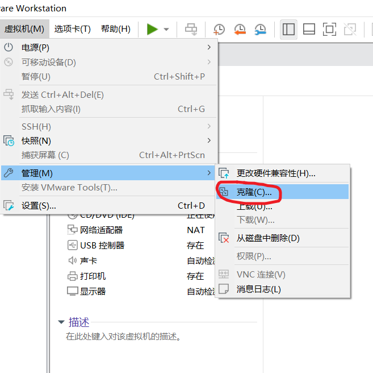This screenshot has height=373, width=373.
Task: Click the USB controller icon
Action: [72, 245]
